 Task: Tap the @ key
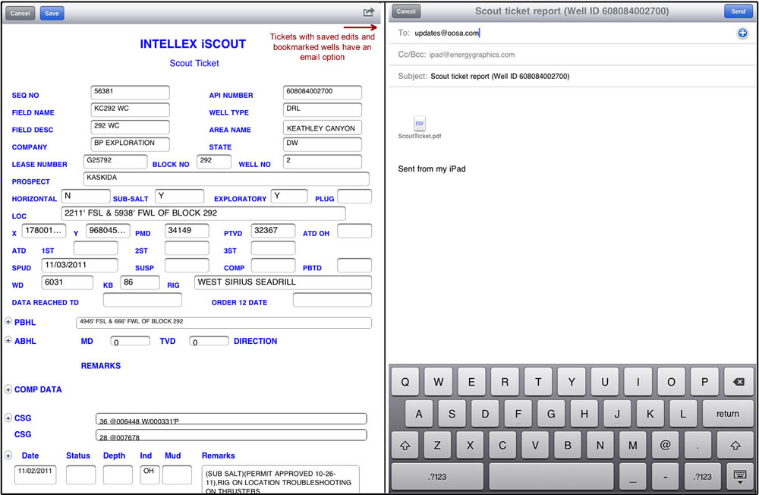[665, 446]
